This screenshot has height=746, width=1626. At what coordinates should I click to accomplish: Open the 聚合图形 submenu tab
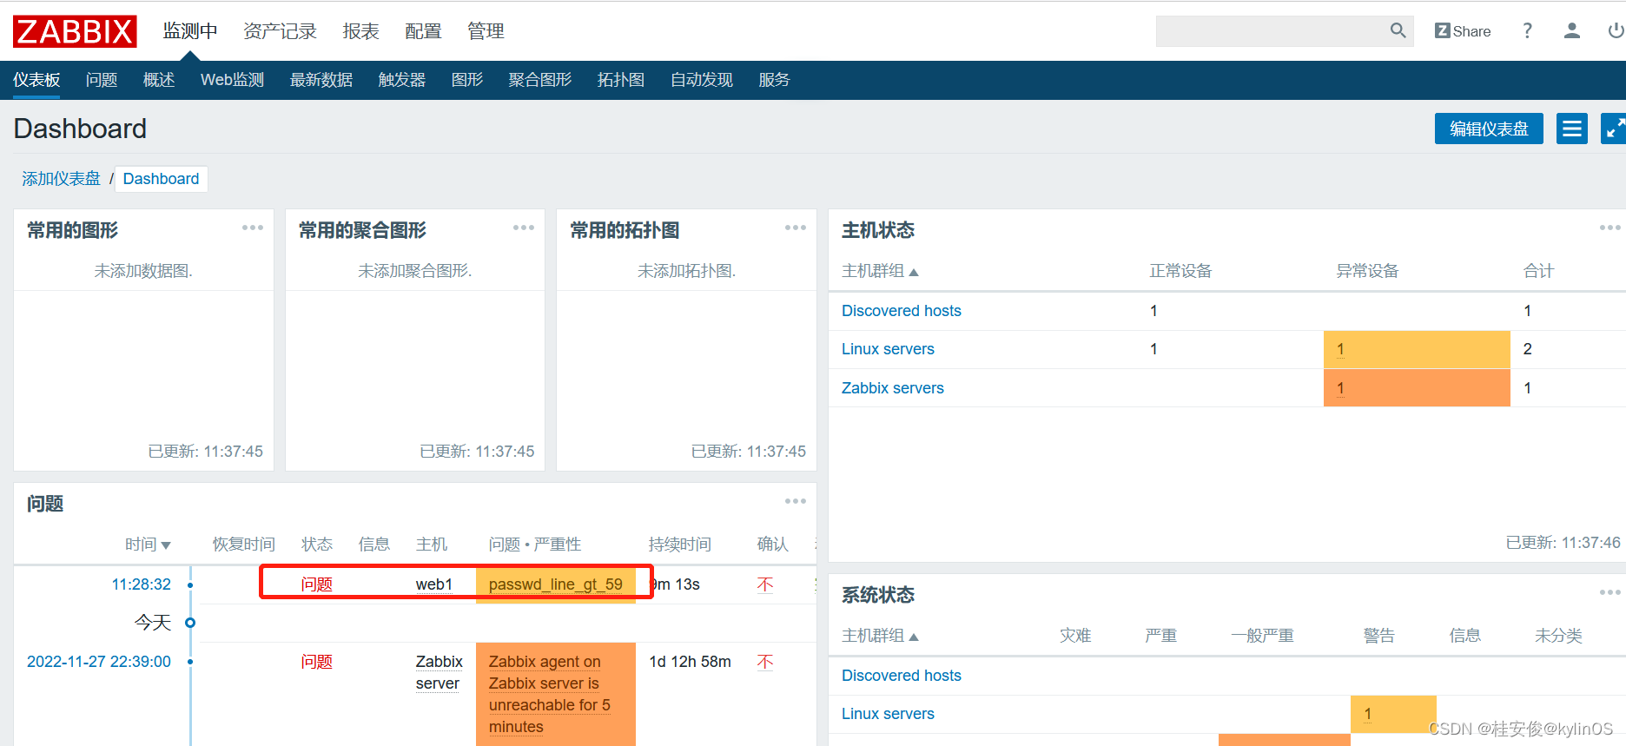[540, 80]
